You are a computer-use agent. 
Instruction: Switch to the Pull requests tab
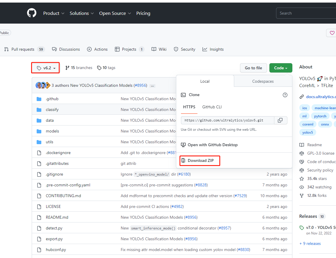click(x=24, y=49)
